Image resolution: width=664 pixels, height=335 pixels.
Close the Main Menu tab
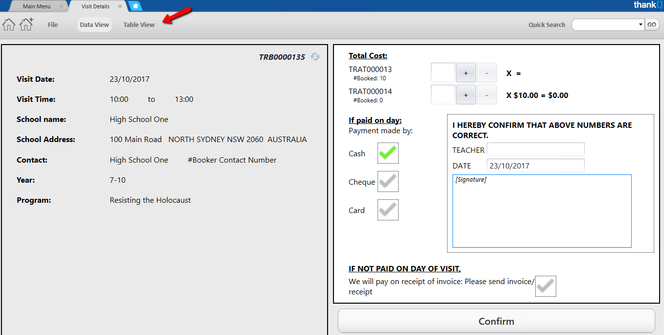click(61, 6)
